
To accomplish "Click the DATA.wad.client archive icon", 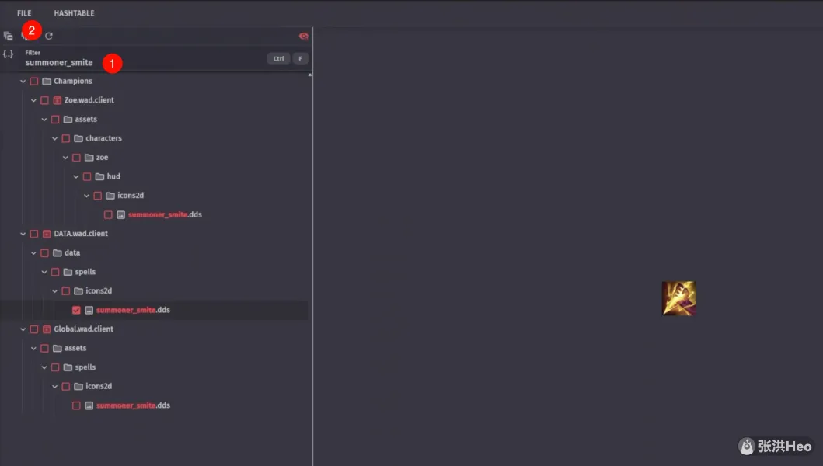I will click(47, 234).
